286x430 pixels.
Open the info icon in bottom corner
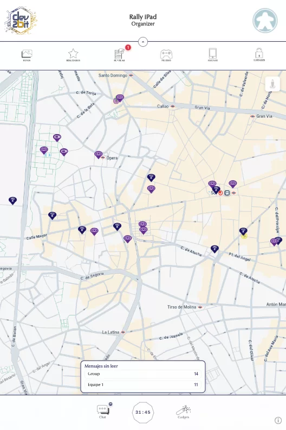278,420
